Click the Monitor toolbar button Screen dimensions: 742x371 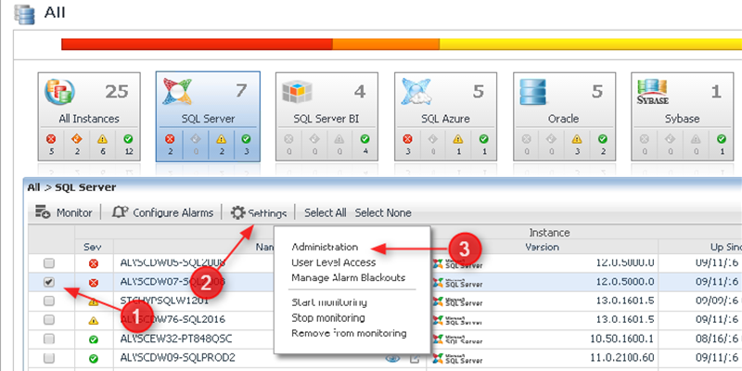point(64,213)
